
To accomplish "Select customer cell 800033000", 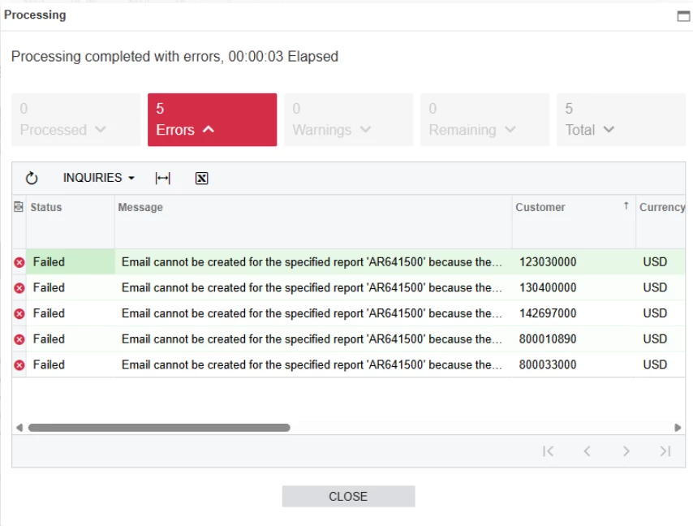I will (x=574, y=364).
